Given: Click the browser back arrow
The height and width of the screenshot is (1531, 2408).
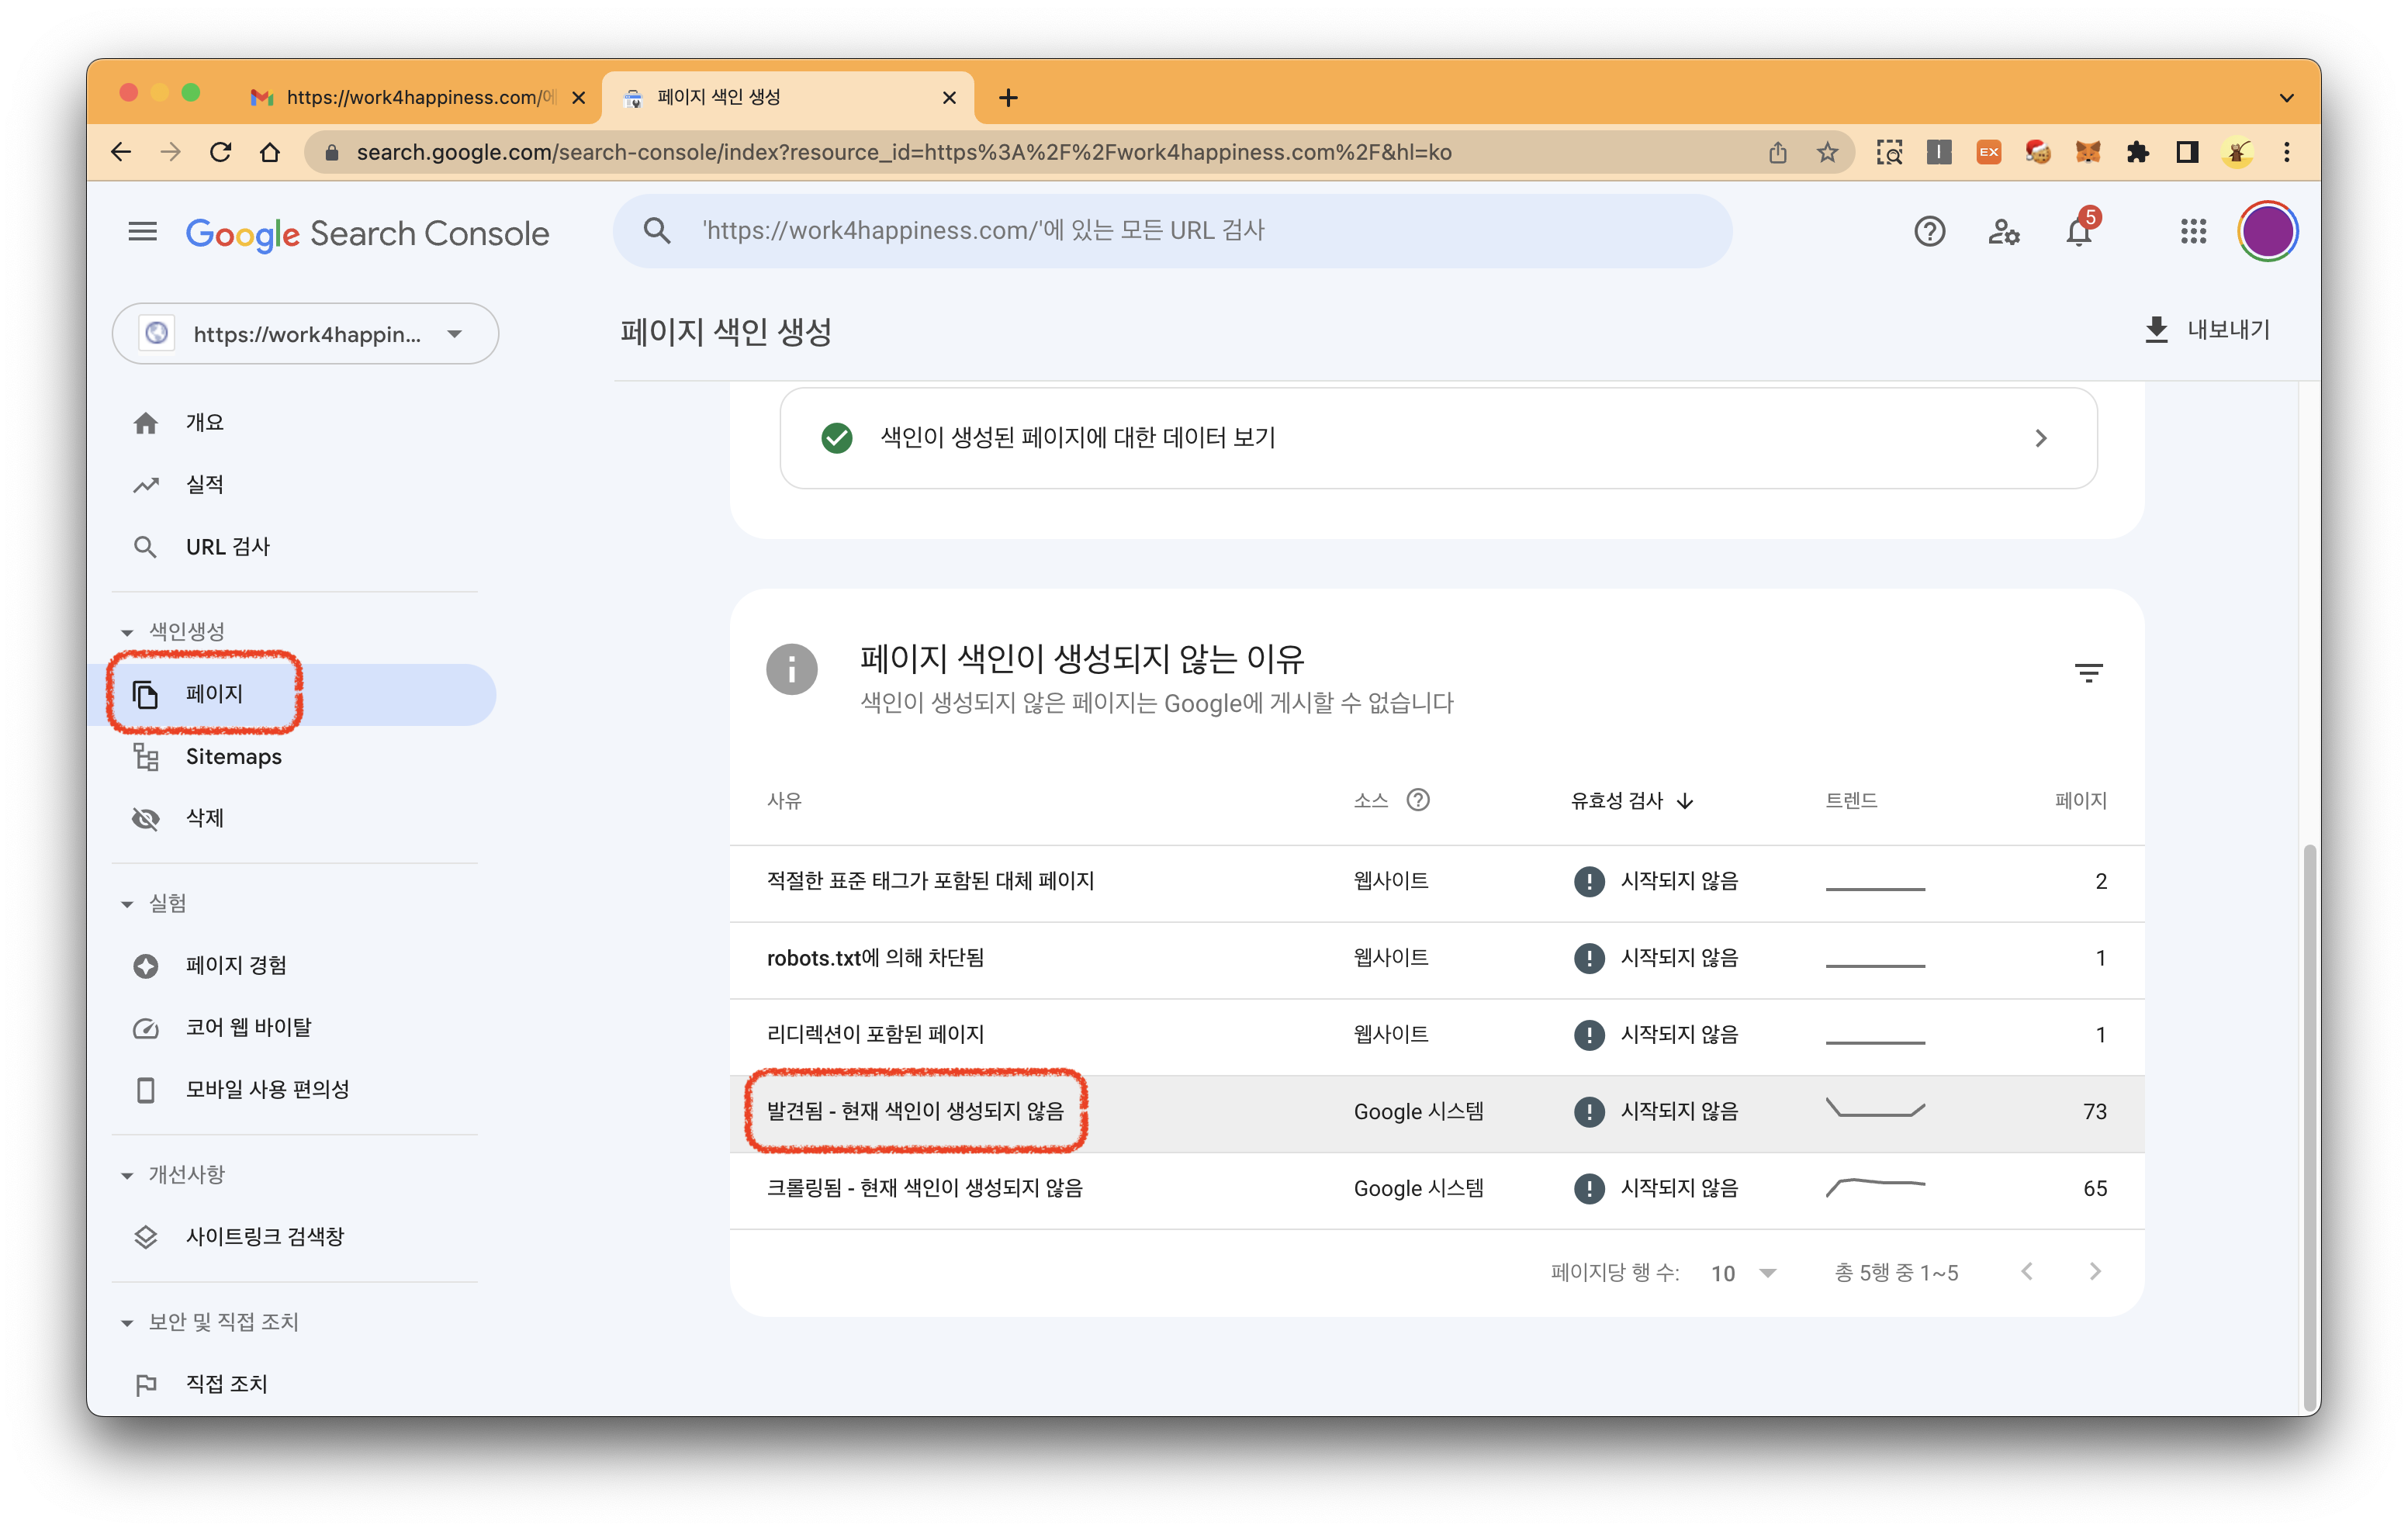Looking at the screenshot, I should [x=121, y=152].
